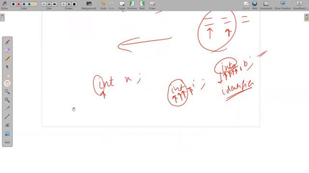Switch to Board mode

click(x=246, y=5)
